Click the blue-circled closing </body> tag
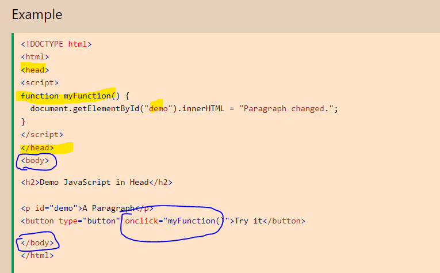 pos(37,242)
